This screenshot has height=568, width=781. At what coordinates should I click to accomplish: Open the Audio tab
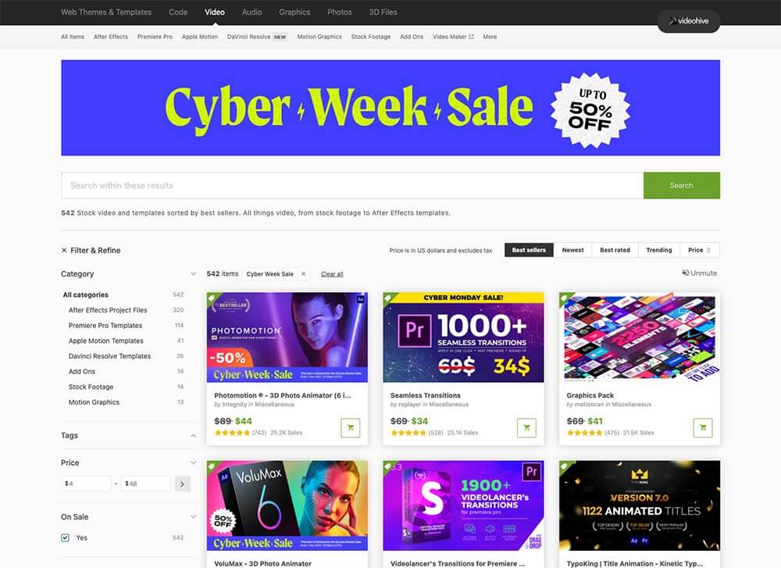251,12
